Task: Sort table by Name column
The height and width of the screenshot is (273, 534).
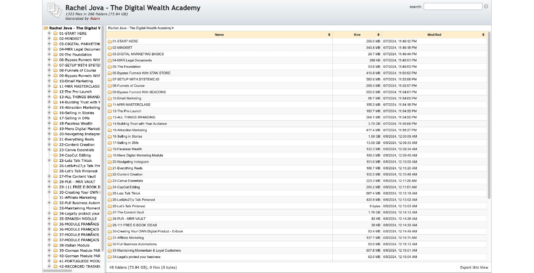Action: pyautogui.click(x=219, y=35)
